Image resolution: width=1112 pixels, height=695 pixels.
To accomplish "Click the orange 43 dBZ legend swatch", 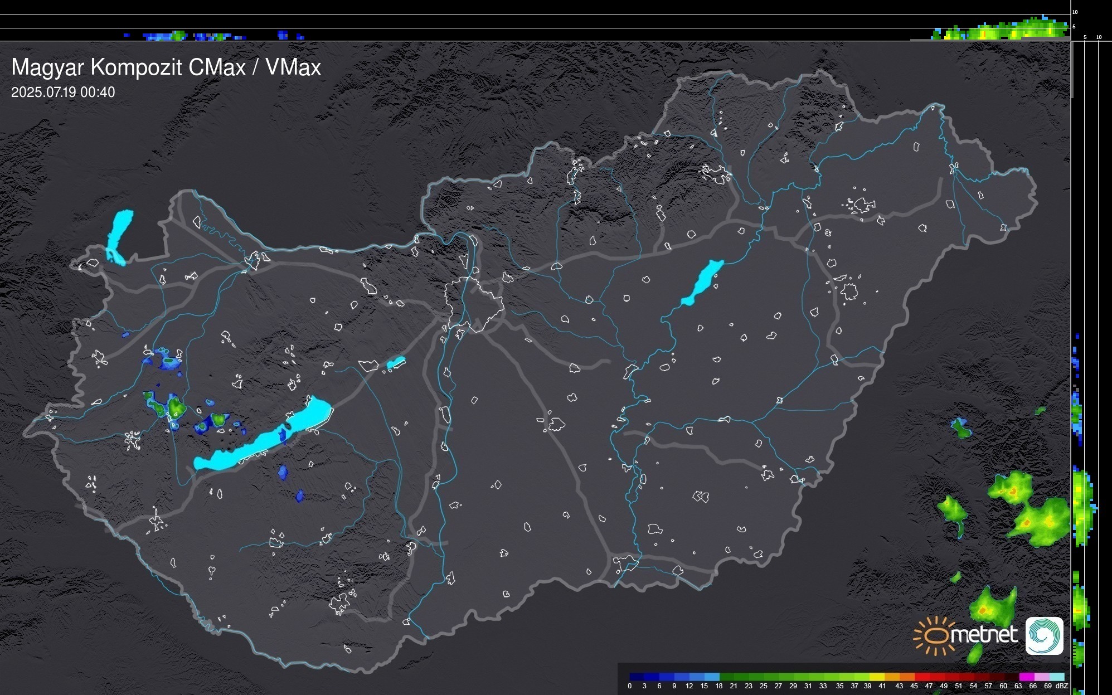I will pos(906,677).
